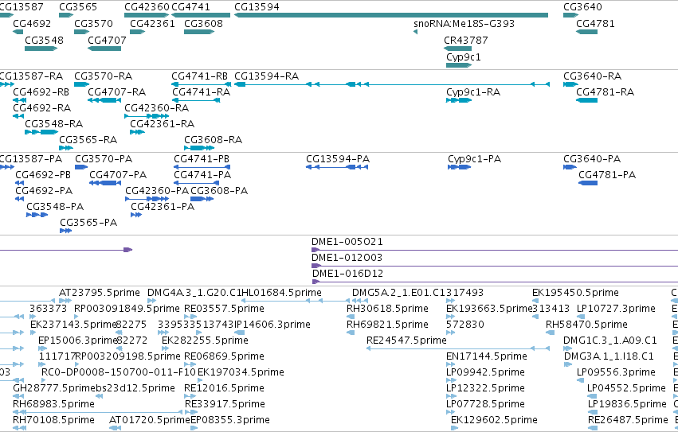Select the CG3570 gene label
The width and height of the screenshot is (678, 432).
93,23
